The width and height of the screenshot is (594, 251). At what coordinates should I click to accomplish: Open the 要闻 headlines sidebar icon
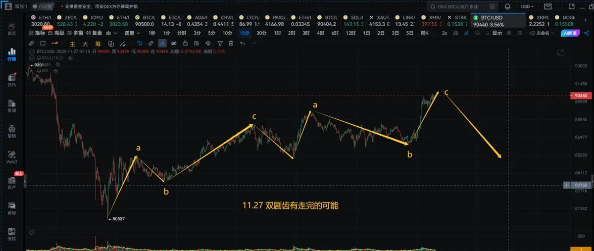coord(11,105)
